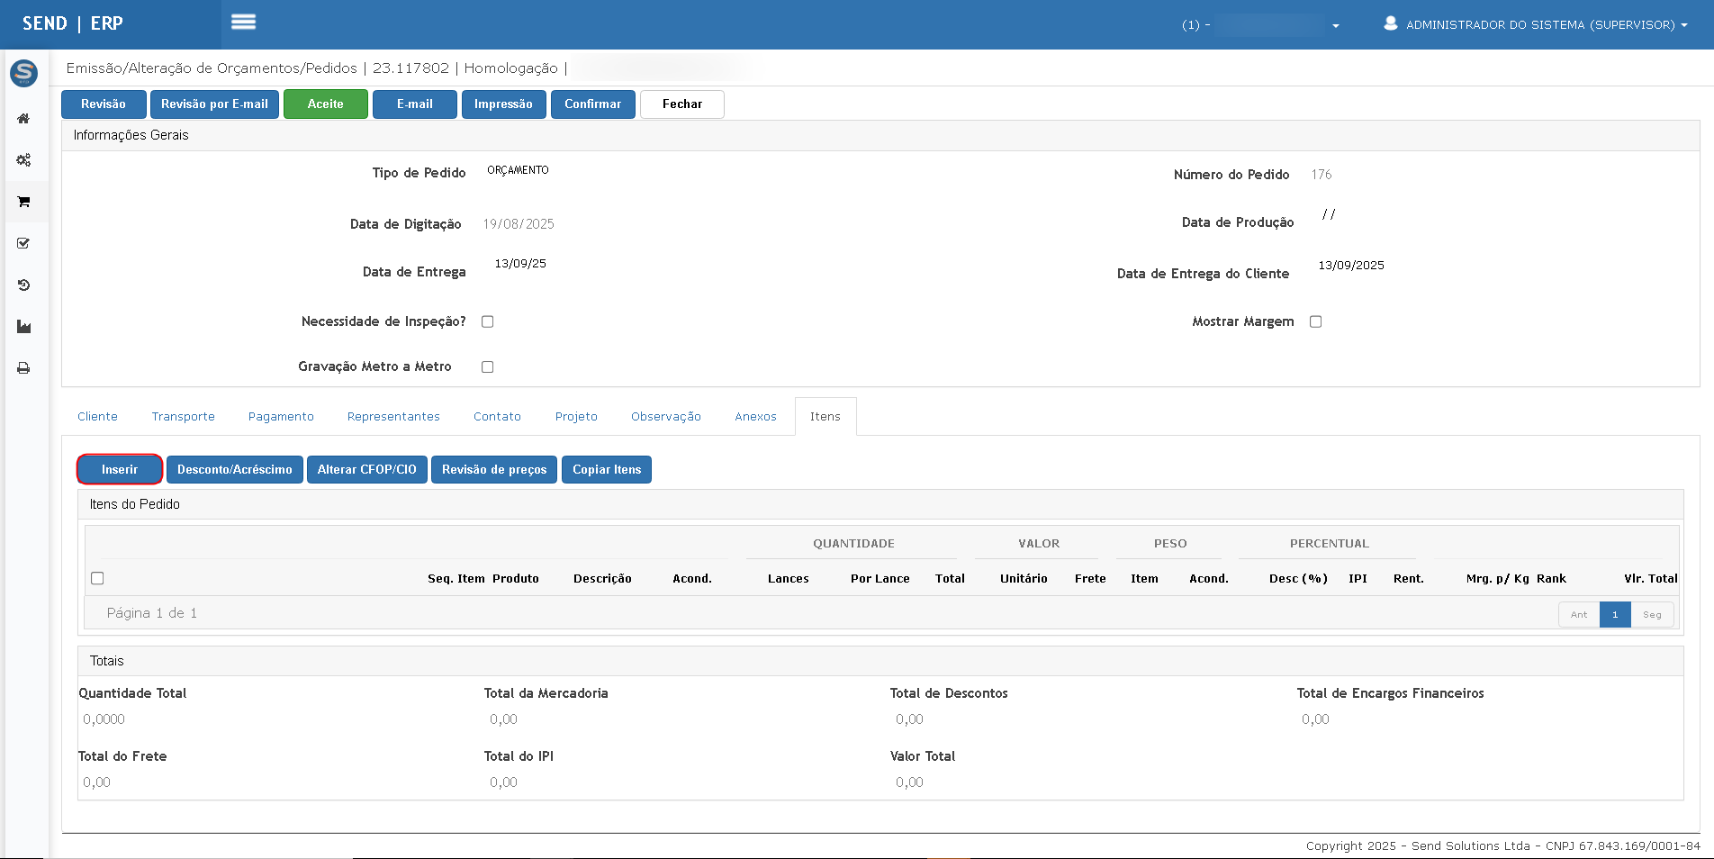Open Administrador do Sistema user dropdown
Screen dimensions: 1714x859
[1546, 24]
